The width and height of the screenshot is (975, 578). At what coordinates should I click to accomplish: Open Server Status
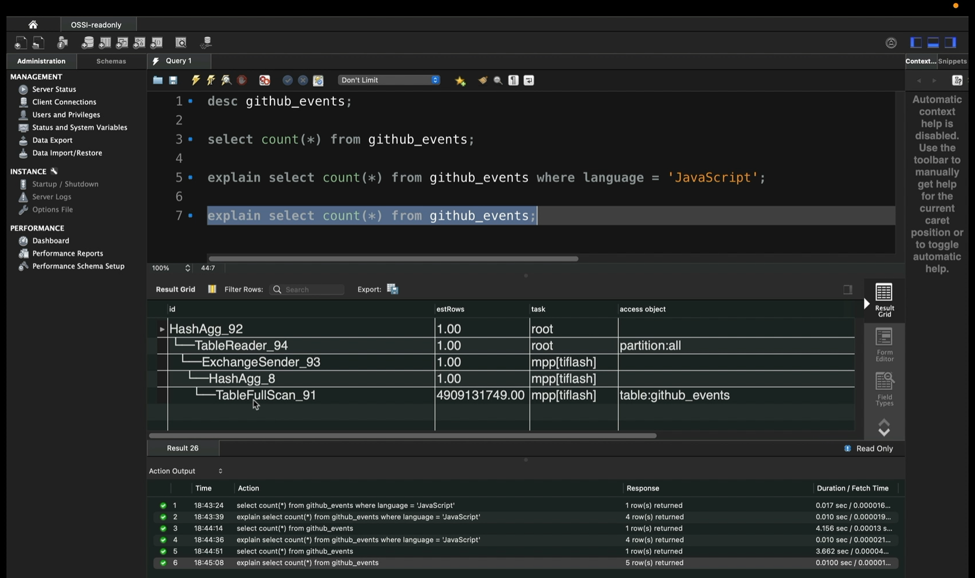[54, 89]
